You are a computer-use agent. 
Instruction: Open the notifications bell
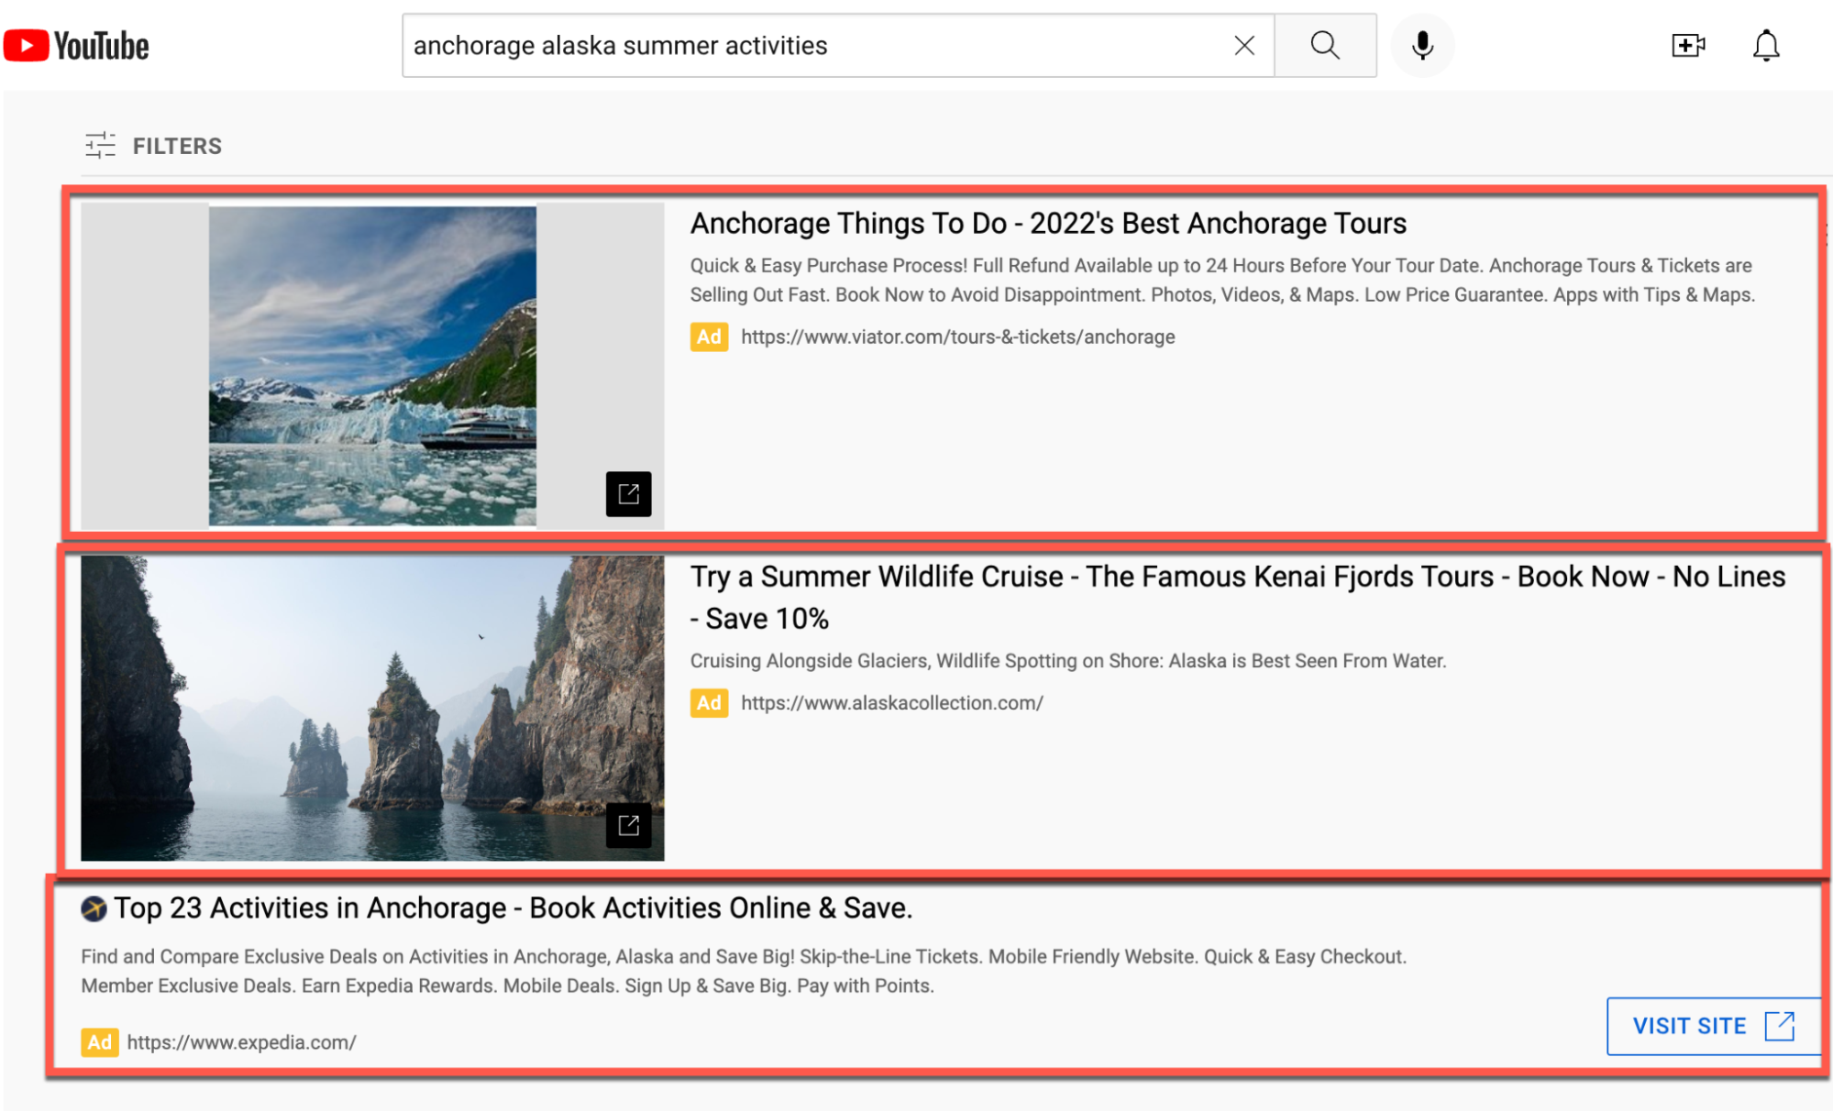click(x=1766, y=44)
